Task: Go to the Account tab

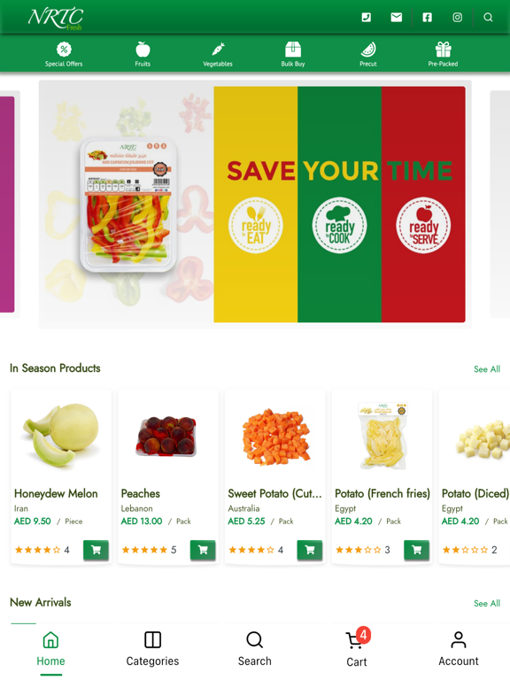Action: tap(459, 649)
